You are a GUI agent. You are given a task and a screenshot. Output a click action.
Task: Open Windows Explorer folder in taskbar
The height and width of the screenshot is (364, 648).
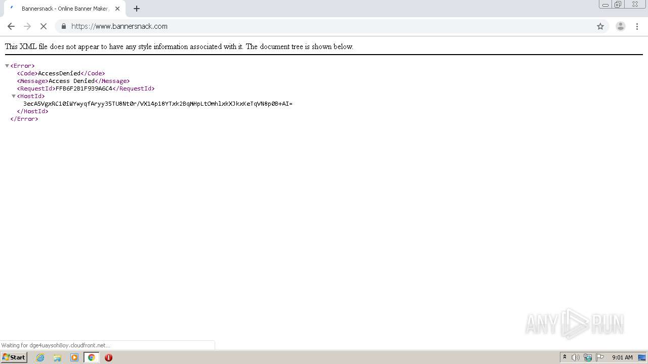click(57, 357)
